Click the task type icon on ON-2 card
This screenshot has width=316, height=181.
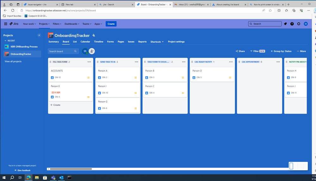pyautogui.click(x=99, y=78)
